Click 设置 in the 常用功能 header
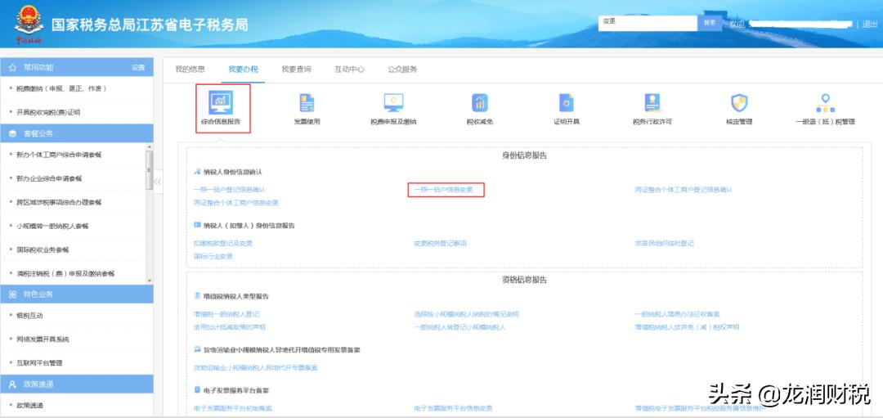Viewport: 883px width, 418px height. [x=138, y=67]
